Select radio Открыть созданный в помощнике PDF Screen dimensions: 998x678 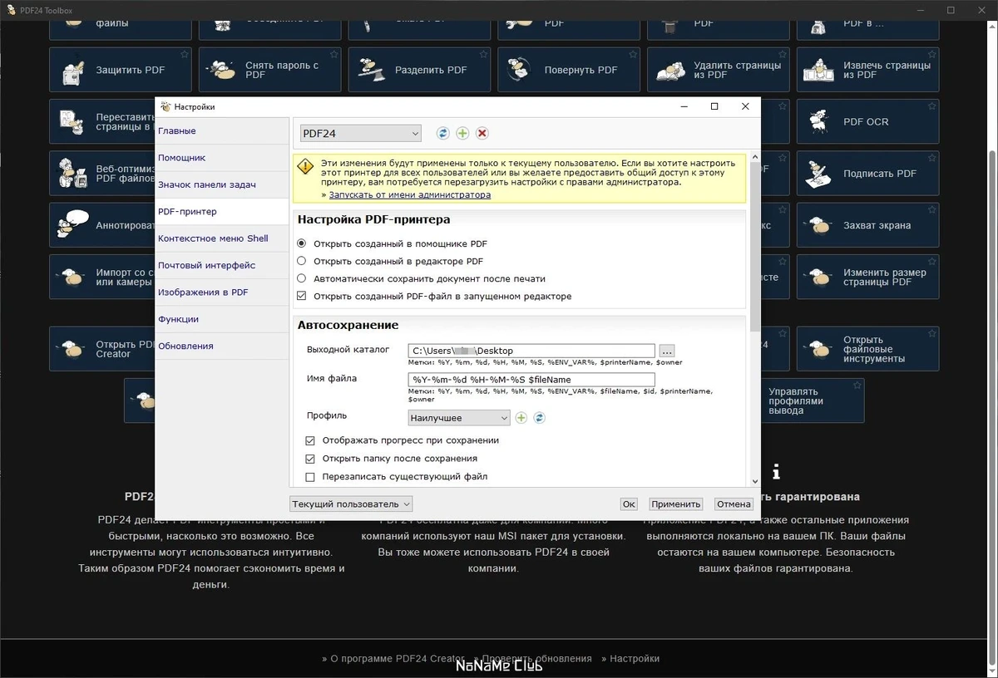pos(302,243)
